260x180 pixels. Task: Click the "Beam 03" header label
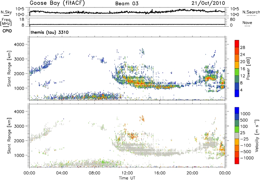click(x=127, y=4)
